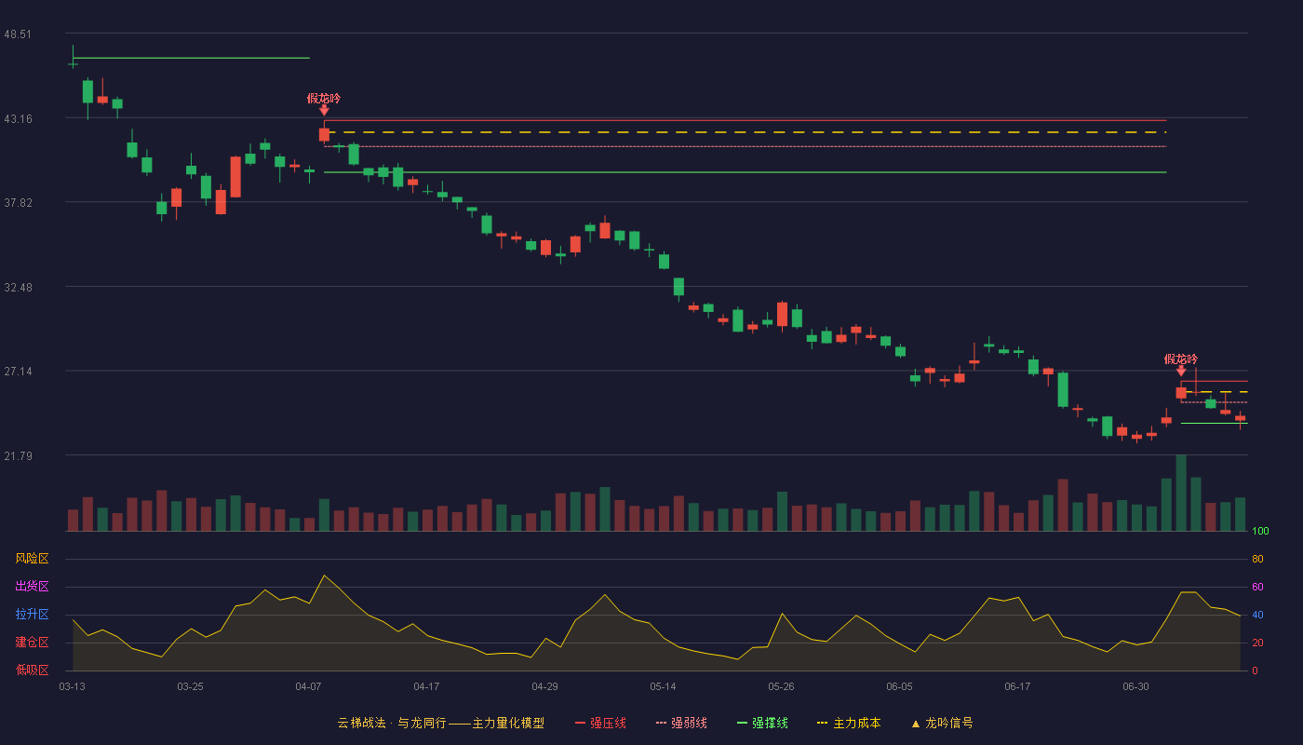
Task: Click the yellow dashed swatch beside 主力成本
Action: click(x=823, y=723)
